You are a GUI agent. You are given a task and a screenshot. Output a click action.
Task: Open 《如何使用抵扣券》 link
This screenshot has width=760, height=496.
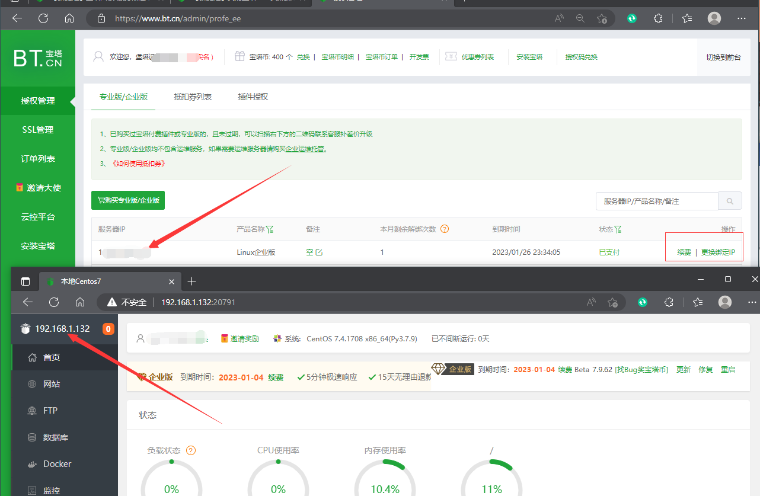click(x=138, y=164)
